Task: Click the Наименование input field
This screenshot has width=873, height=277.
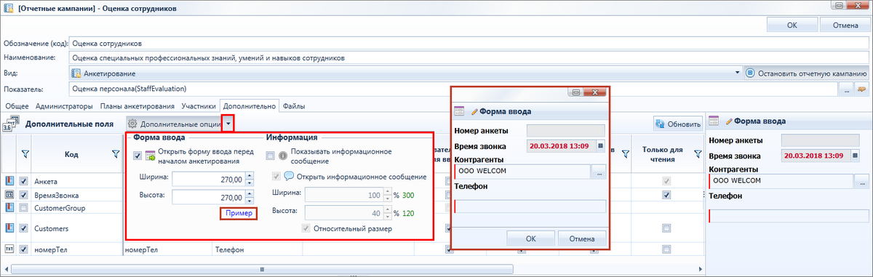Action: (x=469, y=58)
